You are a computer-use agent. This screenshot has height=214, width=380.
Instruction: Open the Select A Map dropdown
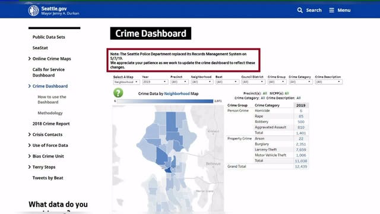click(126, 82)
